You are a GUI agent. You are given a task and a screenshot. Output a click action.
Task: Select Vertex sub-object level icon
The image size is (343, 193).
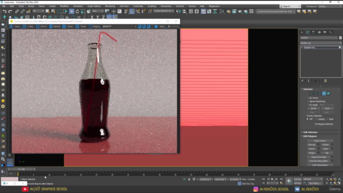[x=311, y=93]
